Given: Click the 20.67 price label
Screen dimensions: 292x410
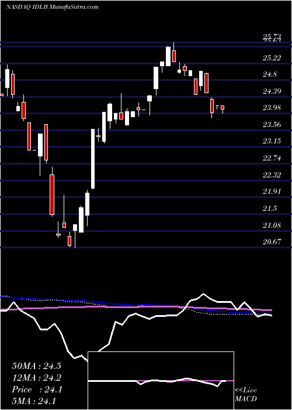Looking at the screenshot, I should (272, 242).
